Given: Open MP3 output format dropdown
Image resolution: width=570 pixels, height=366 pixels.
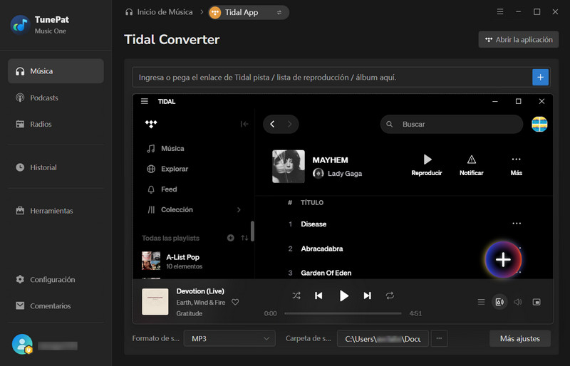Looking at the screenshot, I should (229, 339).
